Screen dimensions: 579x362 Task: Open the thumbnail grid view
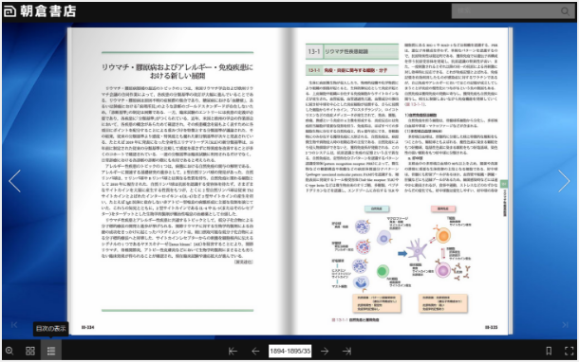coord(30,351)
